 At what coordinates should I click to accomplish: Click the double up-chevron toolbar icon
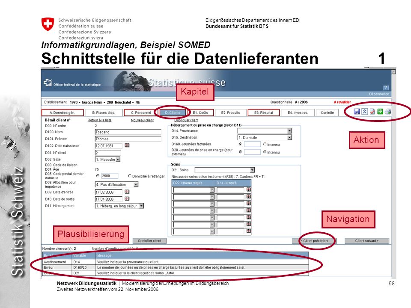coord(365,112)
